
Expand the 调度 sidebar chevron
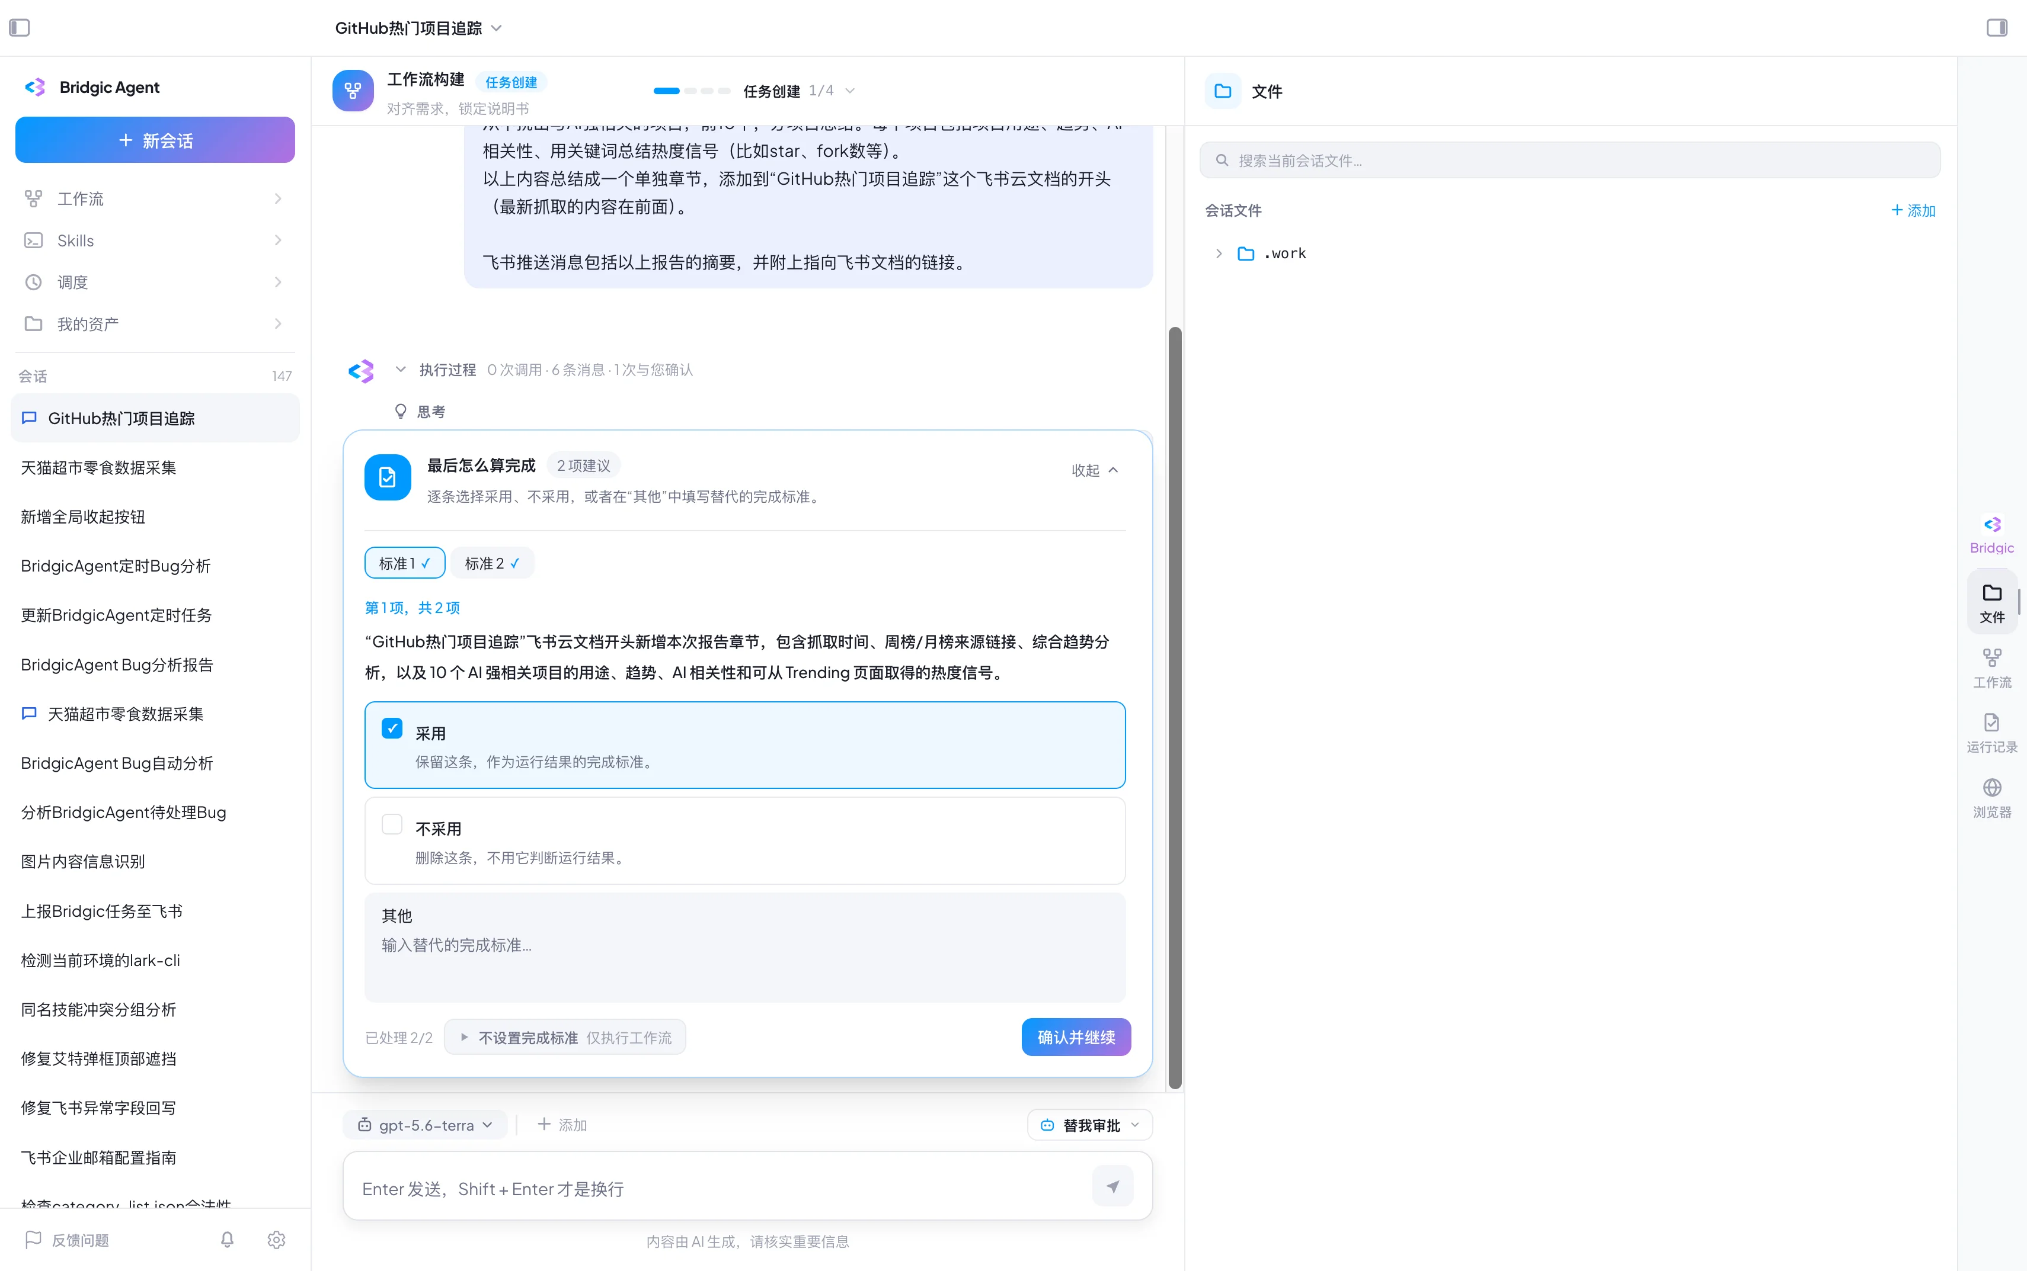[277, 283]
